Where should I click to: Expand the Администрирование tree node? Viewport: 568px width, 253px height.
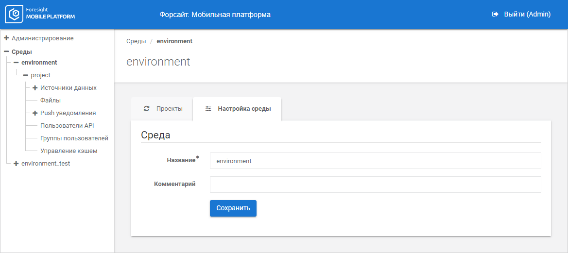(6, 38)
